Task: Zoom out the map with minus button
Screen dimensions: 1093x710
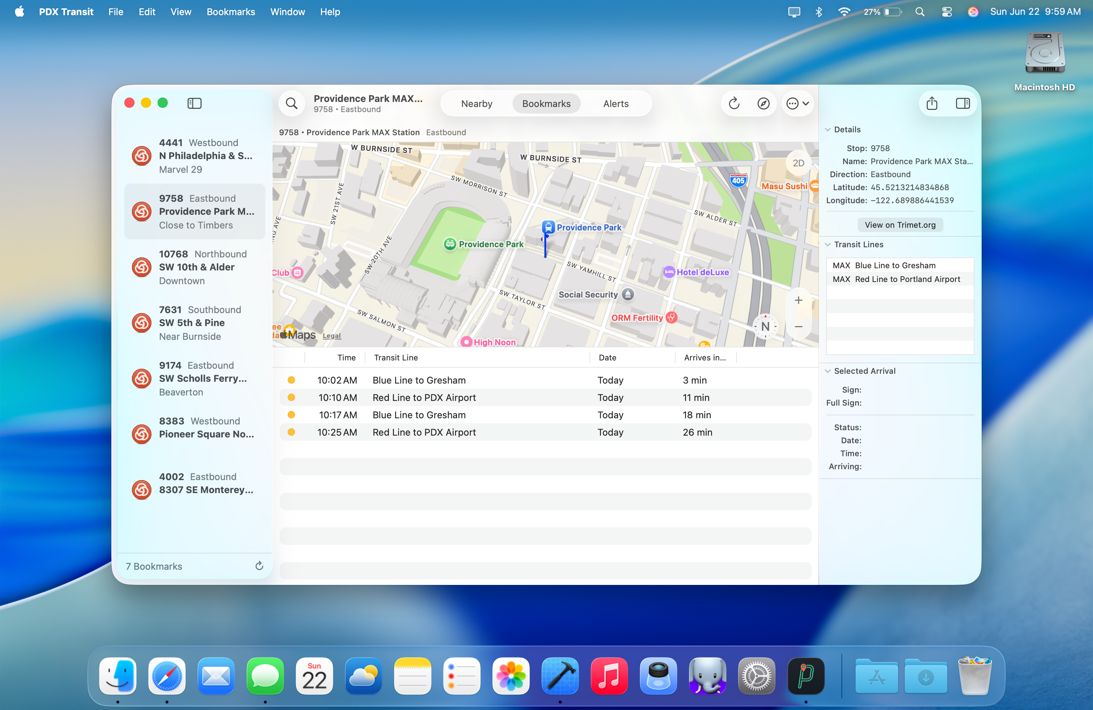Action: tap(799, 326)
